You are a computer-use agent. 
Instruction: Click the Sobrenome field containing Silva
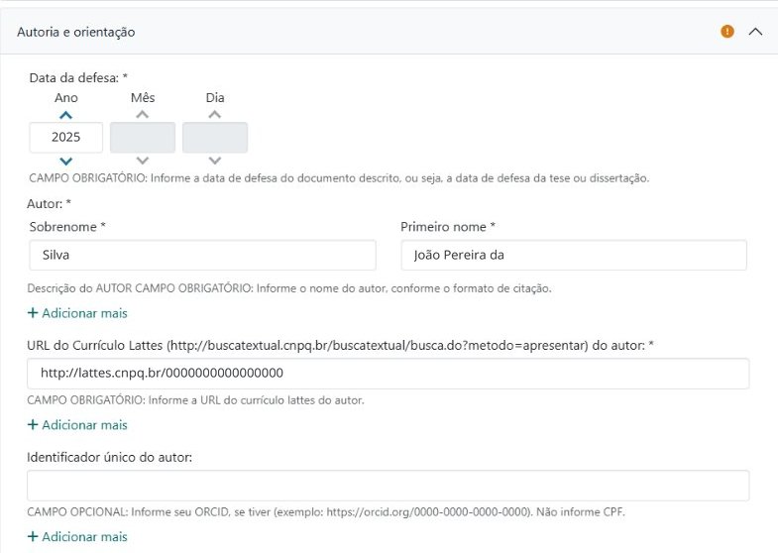point(202,255)
